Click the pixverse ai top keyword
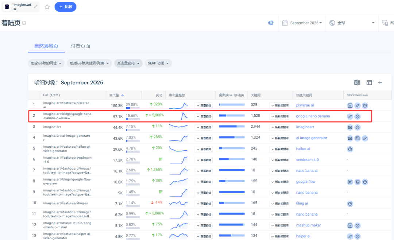Viewport: 394px width, 240px height. (x=305, y=105)
